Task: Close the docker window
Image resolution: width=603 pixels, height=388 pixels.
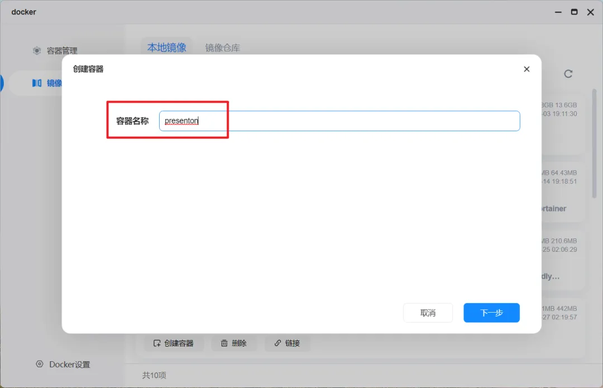Action: [x=591, y=12]
